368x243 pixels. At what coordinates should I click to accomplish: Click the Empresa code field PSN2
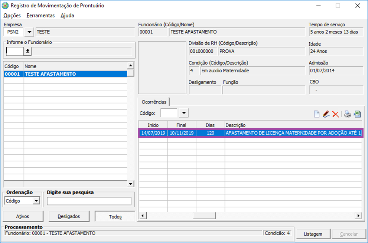pyautogui.click(x=13, y=32)
